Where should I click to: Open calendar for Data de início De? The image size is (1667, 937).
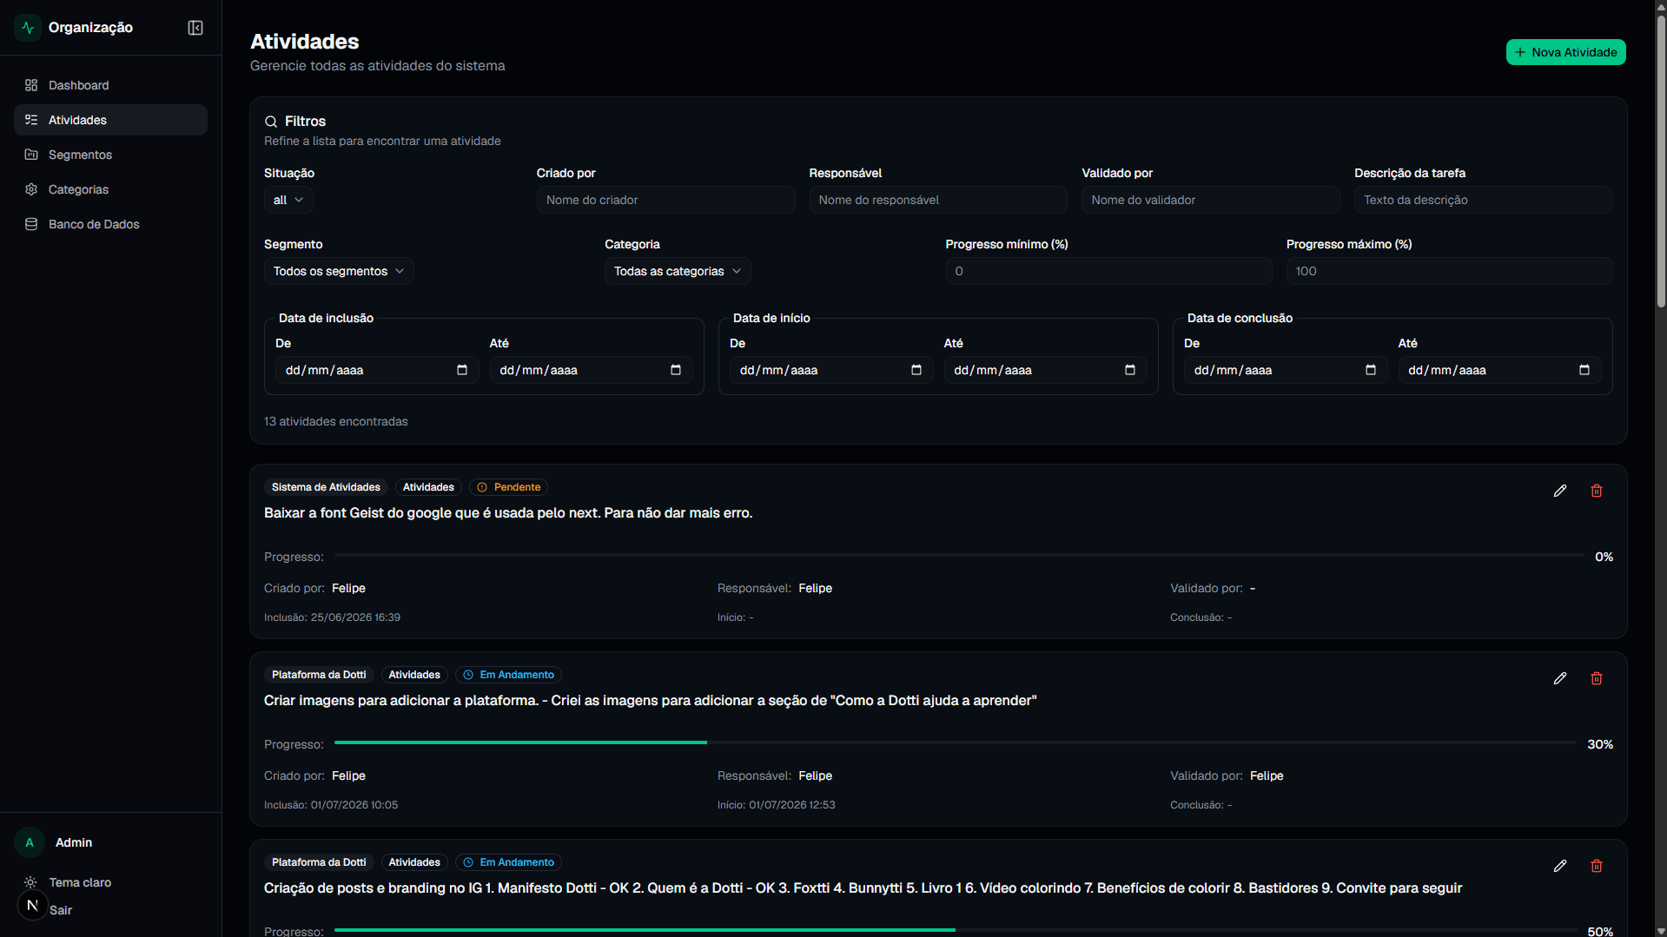click(x=916, y=370)
